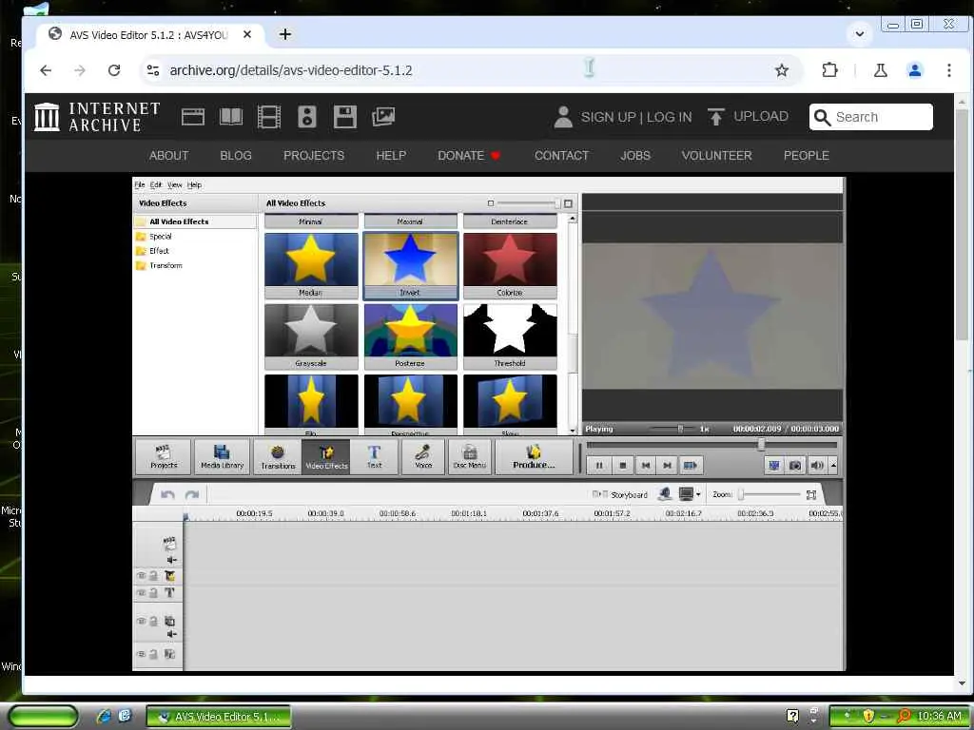Adjust the timeline Zoom slider
This screenshot has height=730, width=974.
[x=769, y=494]
